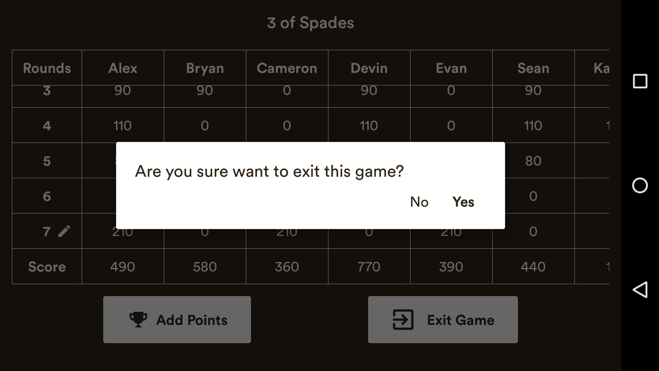This screenshot has width=659, height=371.
Task: Open the Android recent apps square
Action: click(x=640, y=81)
